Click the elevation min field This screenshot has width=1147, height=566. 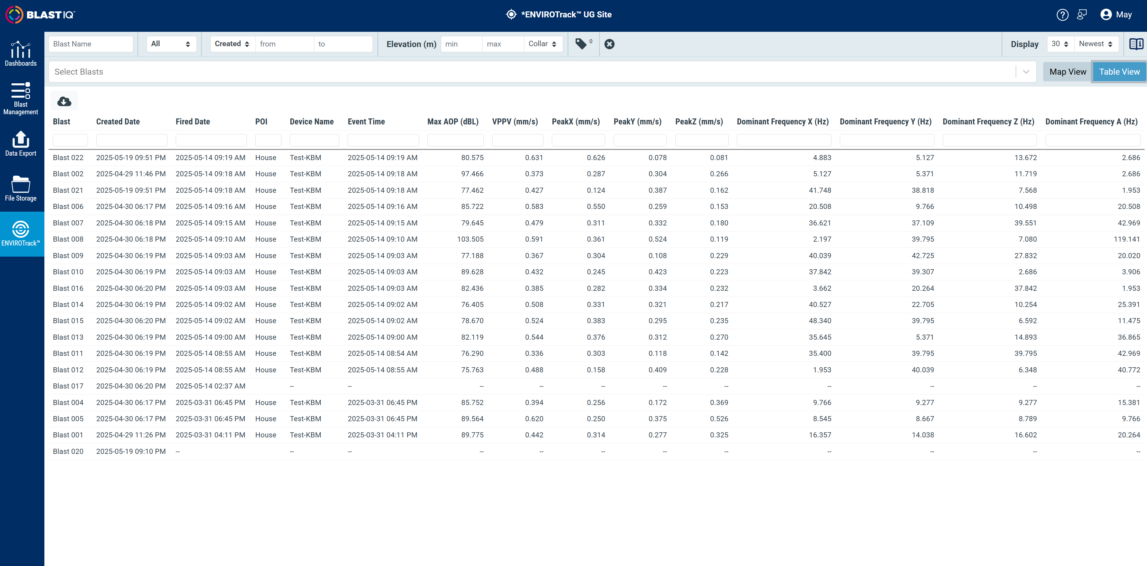[x=461, y=43]
